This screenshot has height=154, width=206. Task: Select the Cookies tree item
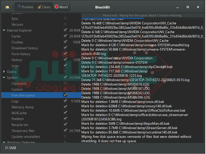tap(17, 42)
